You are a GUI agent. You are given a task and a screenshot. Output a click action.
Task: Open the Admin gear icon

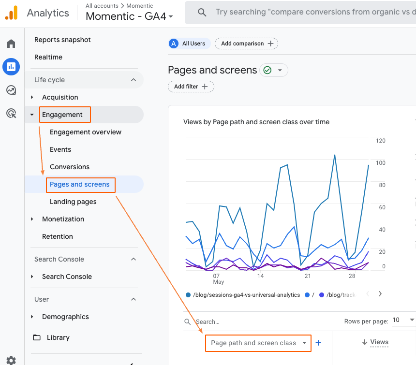point(11,361)
